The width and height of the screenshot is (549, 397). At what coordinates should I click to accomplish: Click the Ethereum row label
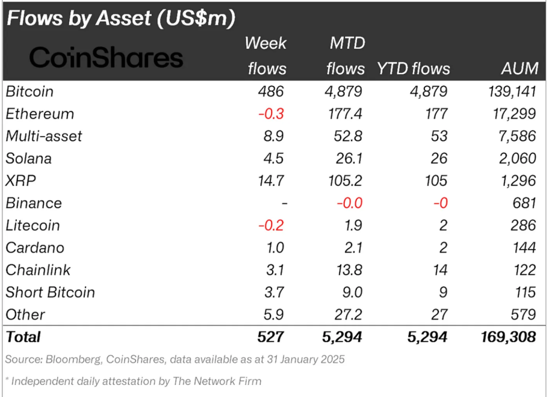coord(40,114)
